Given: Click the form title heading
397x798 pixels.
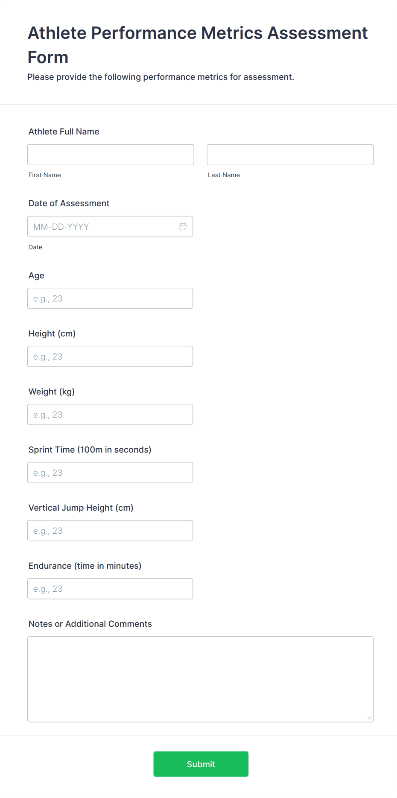Looking at the screenshot, I should pos(198,45).
